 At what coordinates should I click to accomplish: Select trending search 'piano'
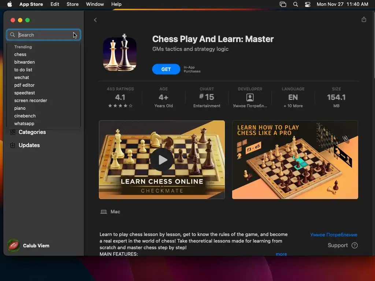coord(20,108)
